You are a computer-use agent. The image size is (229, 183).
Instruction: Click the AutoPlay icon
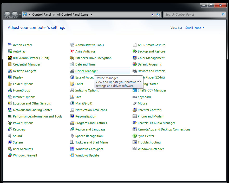10,51
